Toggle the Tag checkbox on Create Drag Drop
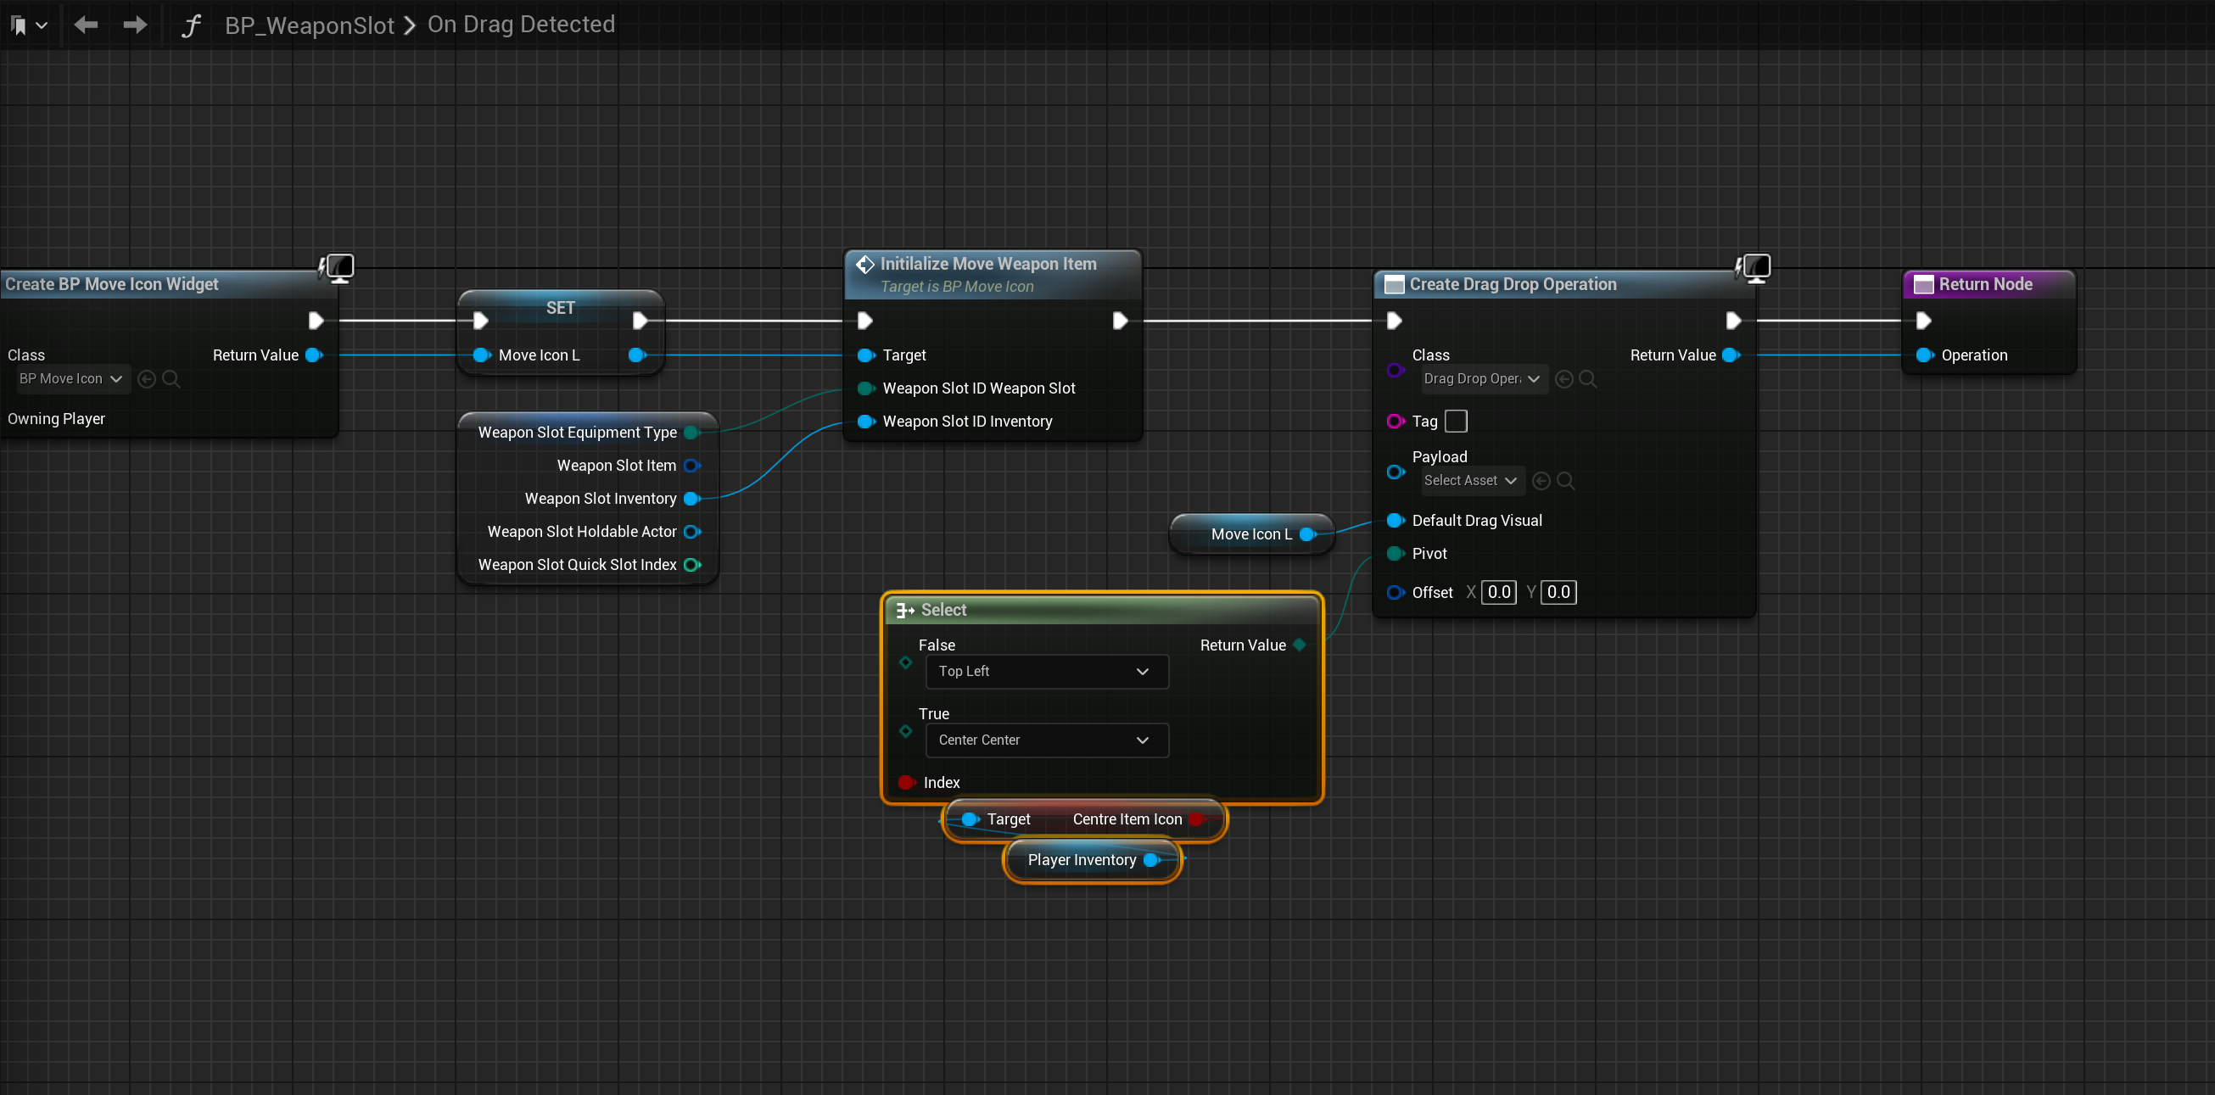Screen dimensions: 2215x1095 pos(1456,422)
